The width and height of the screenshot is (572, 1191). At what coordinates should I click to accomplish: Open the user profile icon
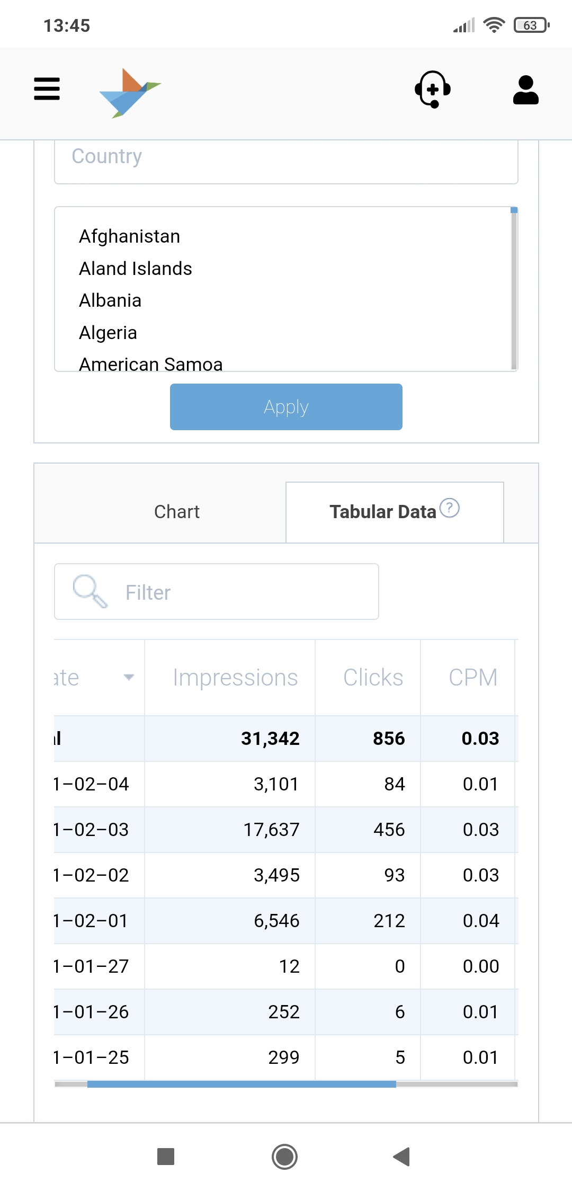(525, 90)
